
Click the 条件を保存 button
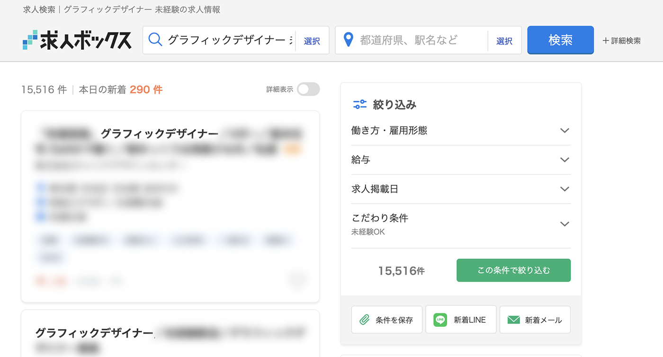click(x=387, y=320)
